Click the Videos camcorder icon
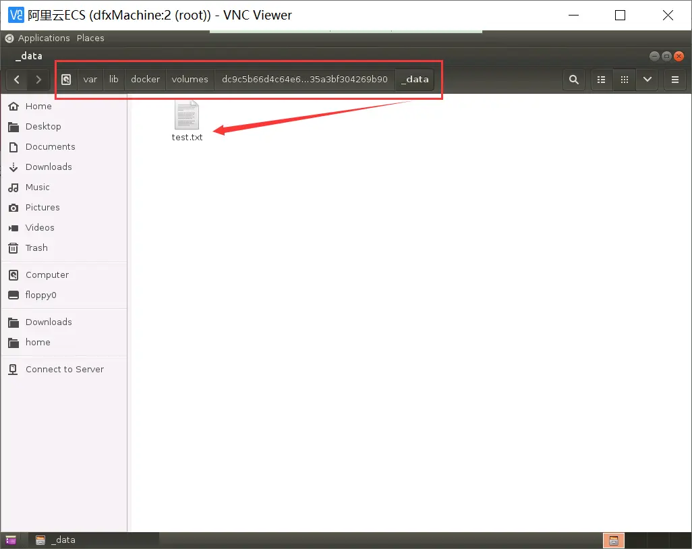692x549 pixels. coord(13,228)
